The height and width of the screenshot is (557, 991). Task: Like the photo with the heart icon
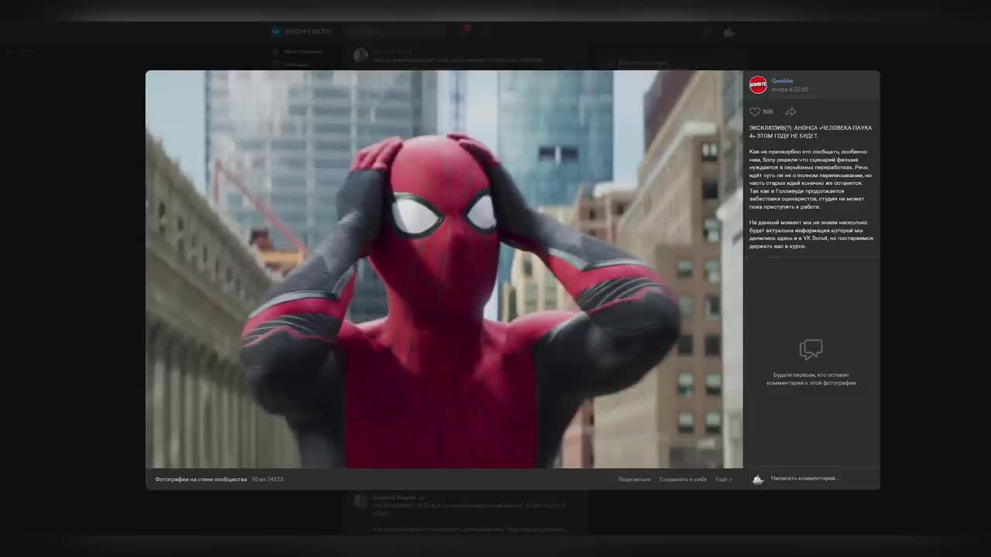click(x=755, y=111)
